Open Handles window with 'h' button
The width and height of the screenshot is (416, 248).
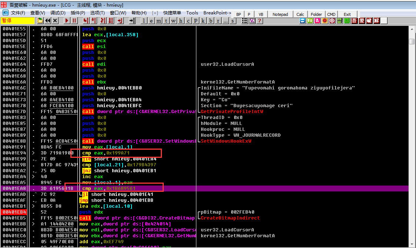click(x=181, y=21)
